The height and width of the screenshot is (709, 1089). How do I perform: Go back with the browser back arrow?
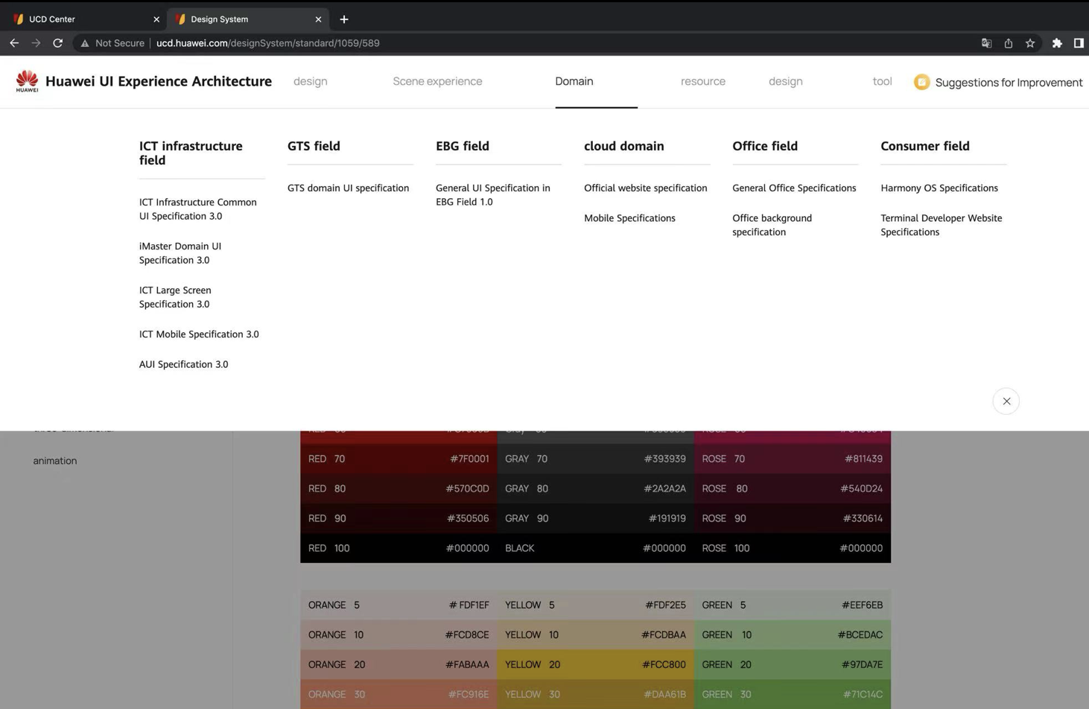coord(14,43)
